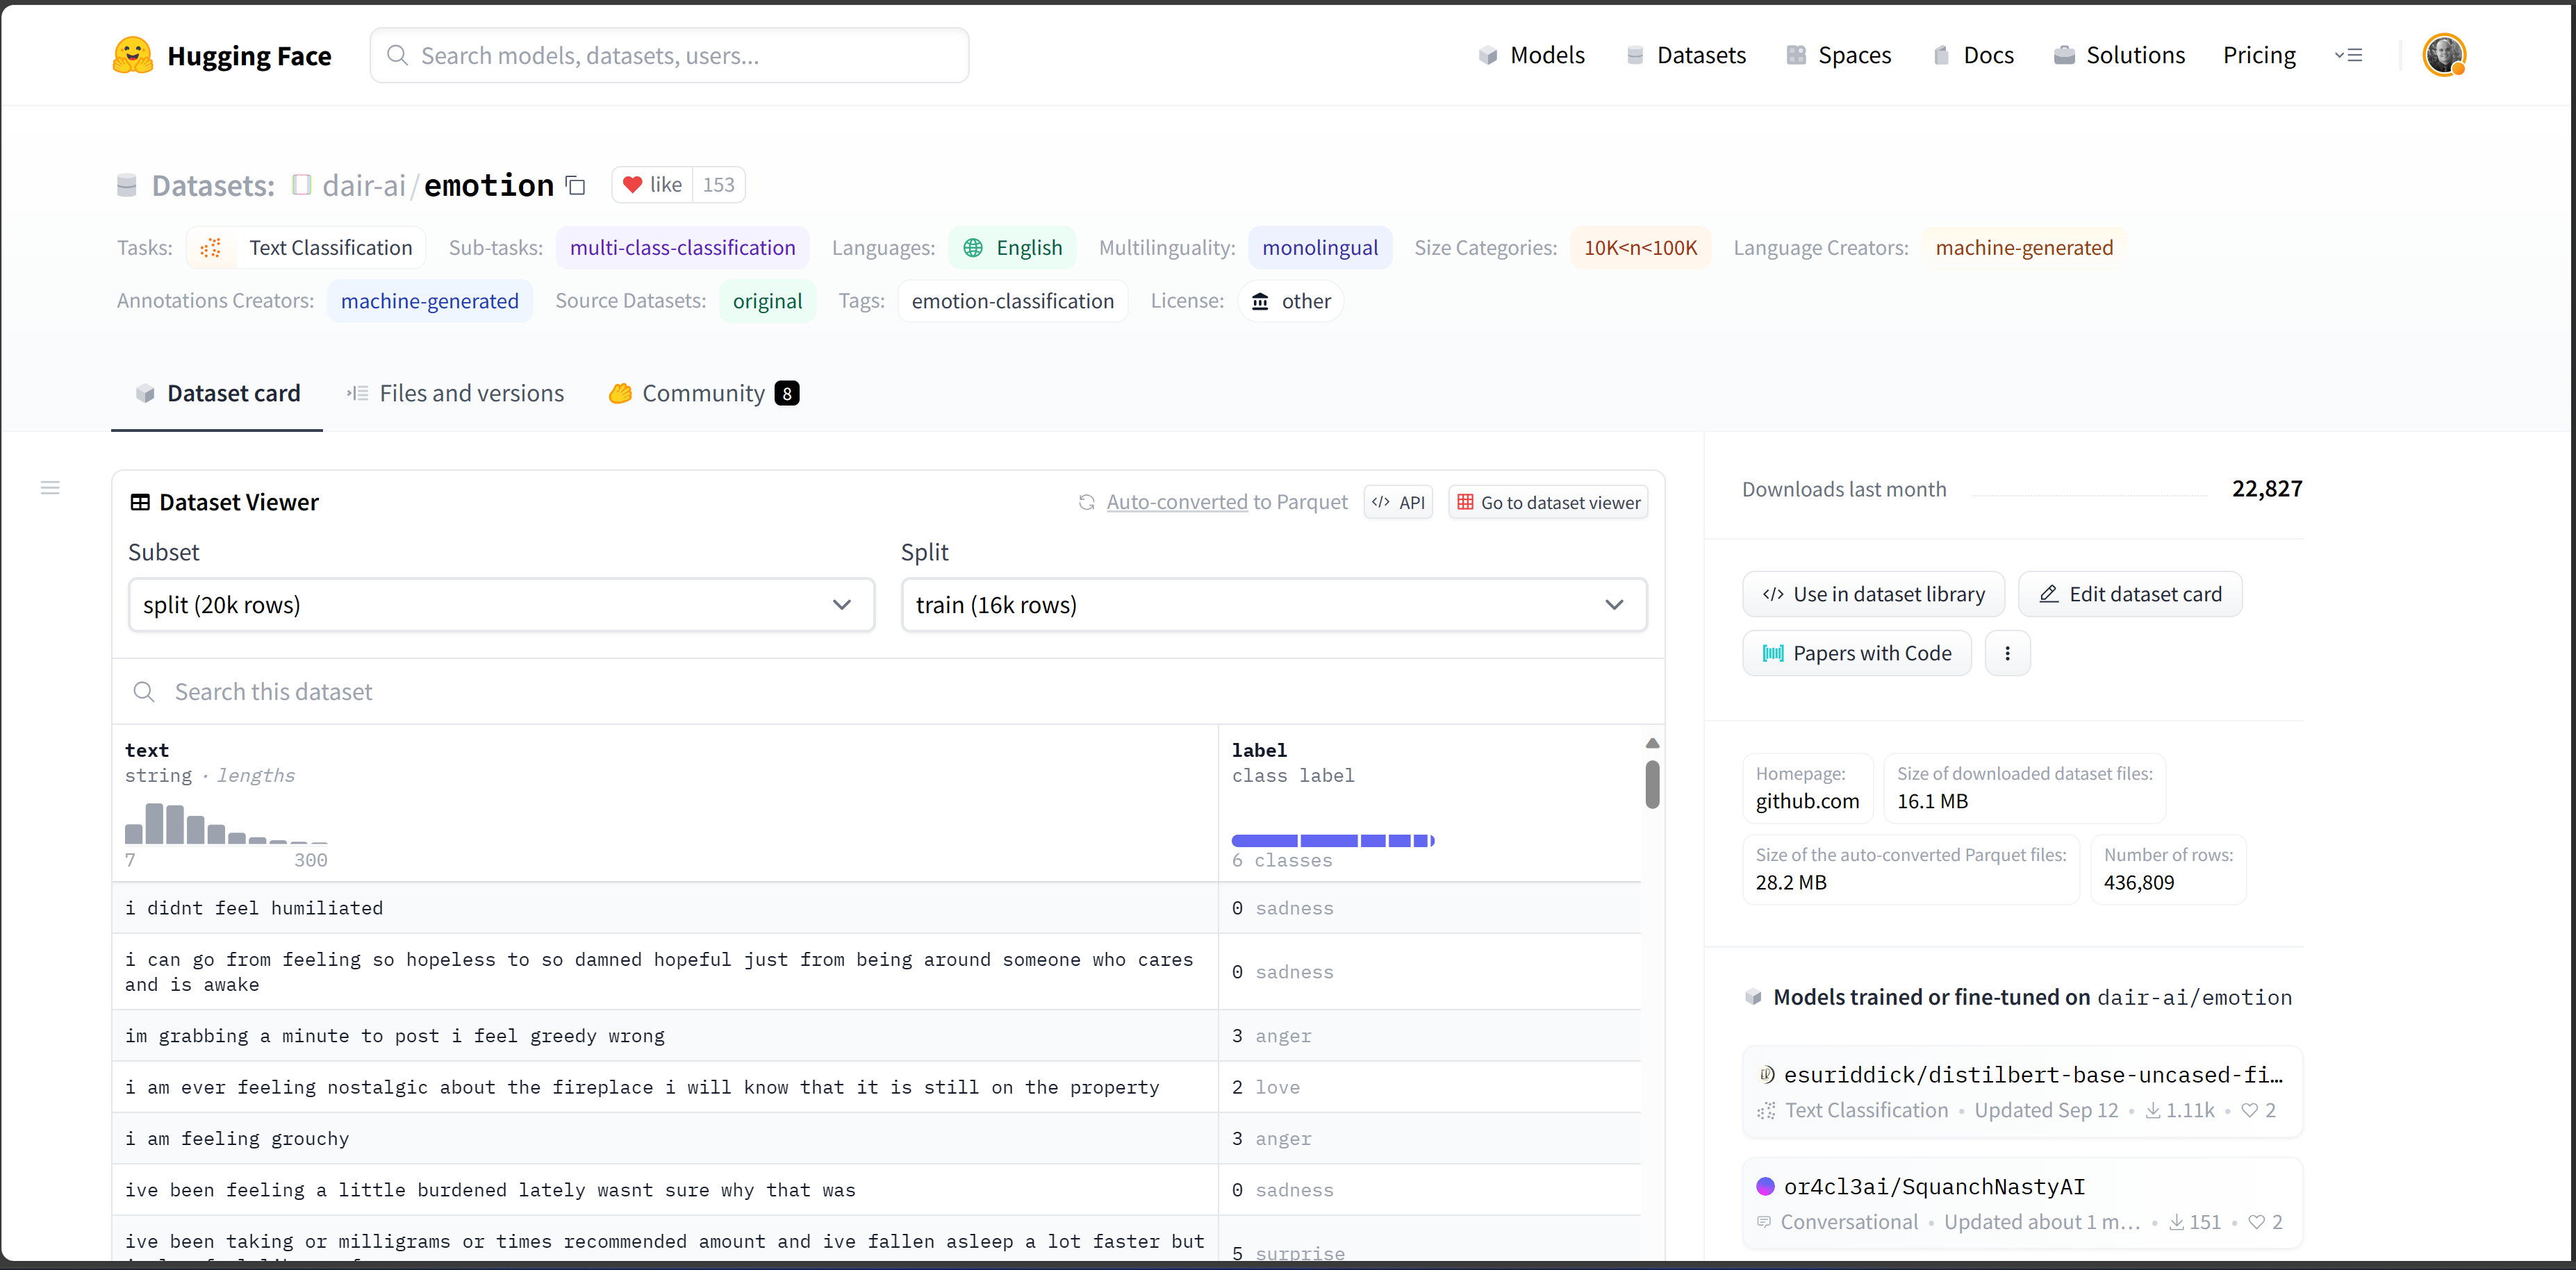This screenshot has height=1270, width=2576.
Task: Focus the main search models field
Action: [669, 55]
